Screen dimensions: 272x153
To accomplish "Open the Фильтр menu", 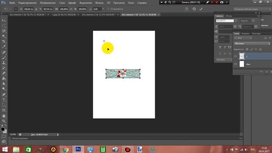I will [x=99, y=3].
